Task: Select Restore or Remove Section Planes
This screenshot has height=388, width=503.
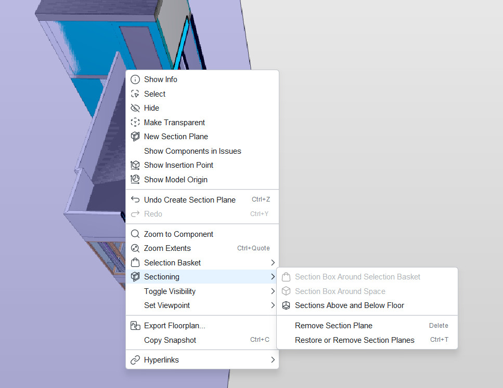Action: click(x=354, y=340)
